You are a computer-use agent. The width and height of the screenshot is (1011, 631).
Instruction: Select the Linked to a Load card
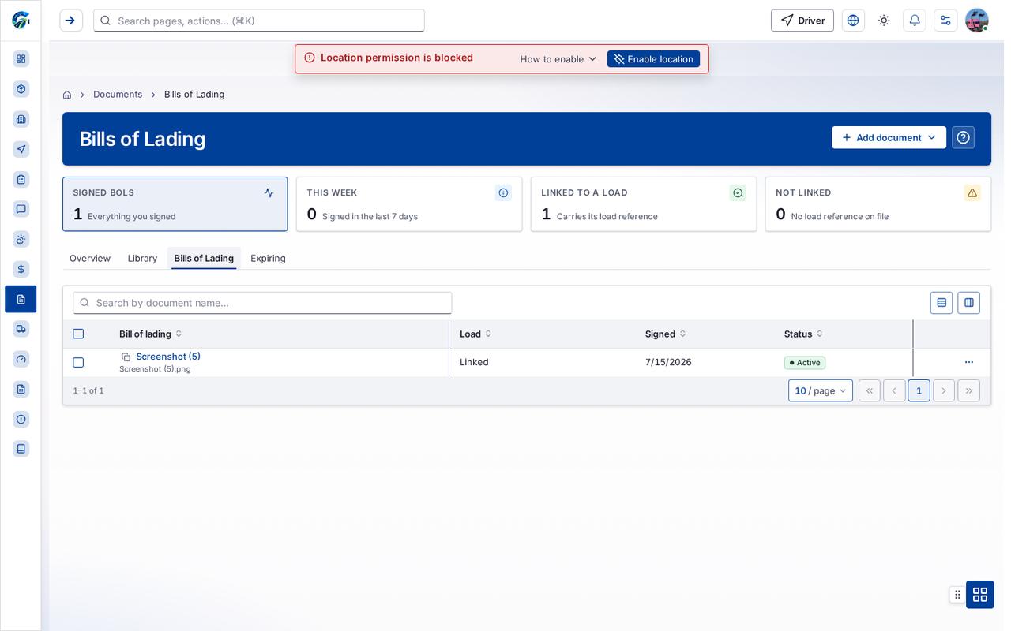tap(644, 204)
